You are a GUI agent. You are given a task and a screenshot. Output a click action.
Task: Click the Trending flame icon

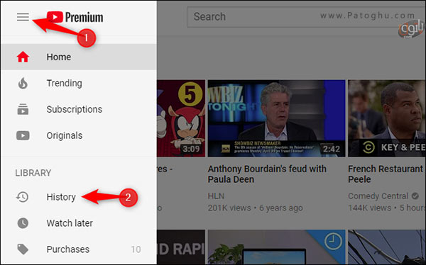(x=23, y=84)
